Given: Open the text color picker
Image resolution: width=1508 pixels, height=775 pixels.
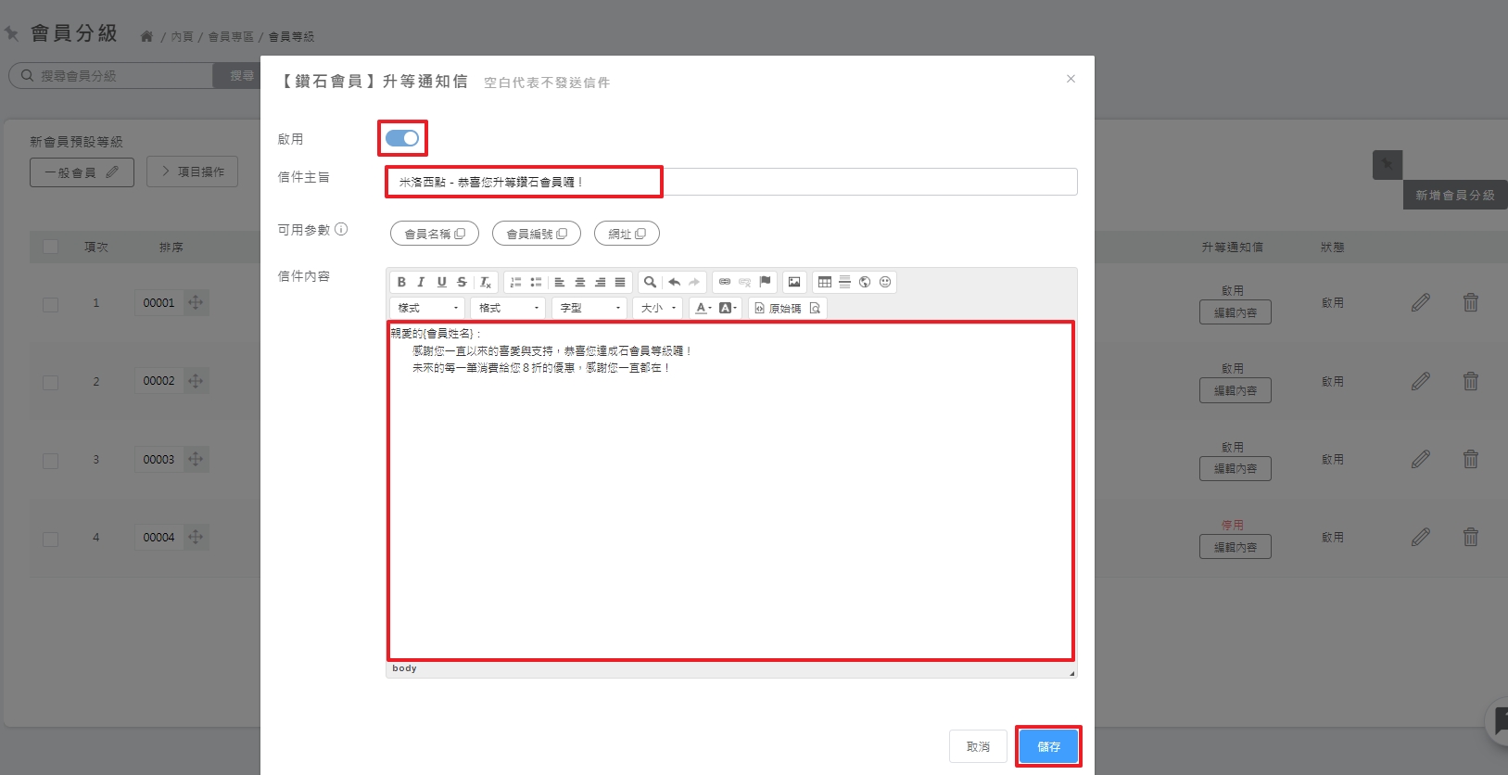Looking at the screenshot, I should [x=703, y=308].
